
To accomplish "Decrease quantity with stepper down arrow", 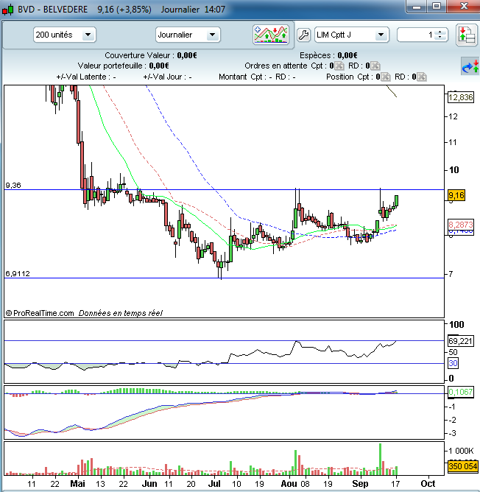I will (440, 38).
